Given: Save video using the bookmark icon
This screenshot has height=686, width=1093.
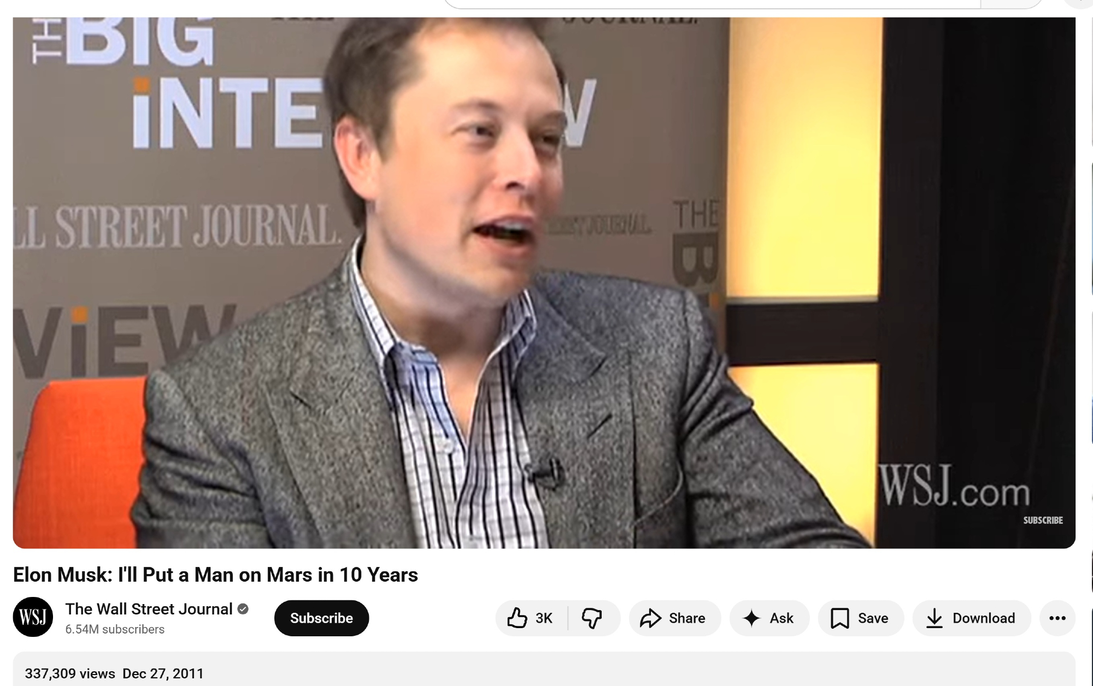Looking at the screenshot, I should click(x=861, y=618).
